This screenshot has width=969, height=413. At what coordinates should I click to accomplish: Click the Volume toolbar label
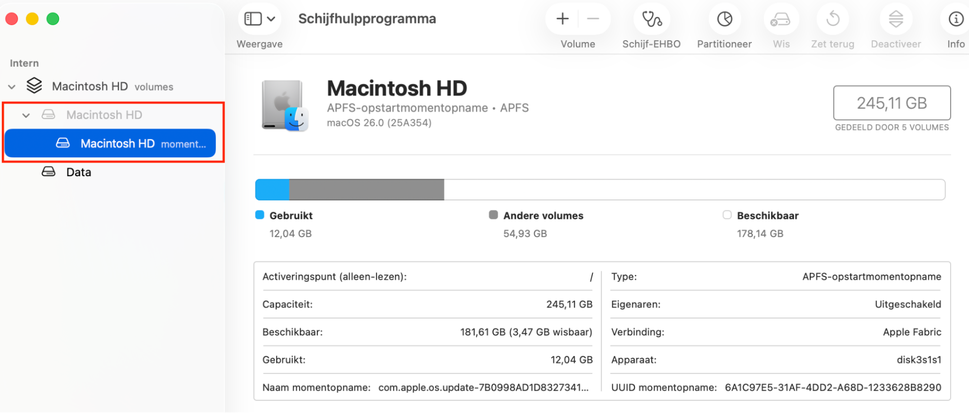pos(578,44)
